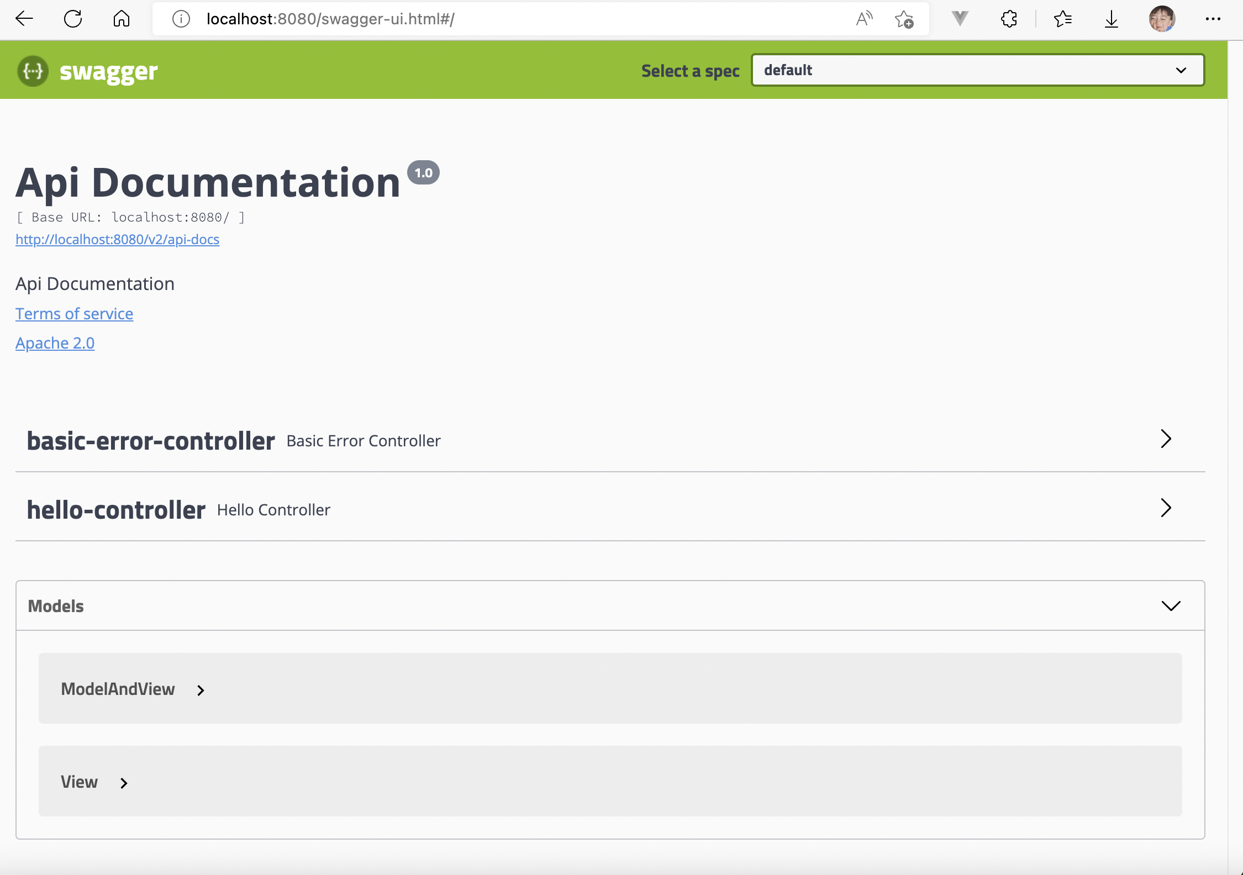Expand the hello-controller section
Screen dimensions: 1243x875
pos(1166,508)
